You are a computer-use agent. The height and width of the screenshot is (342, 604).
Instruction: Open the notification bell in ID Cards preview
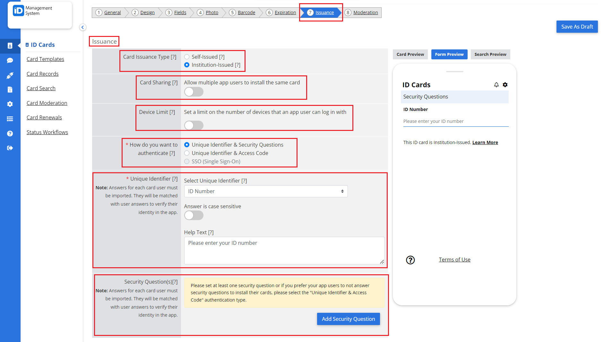(x=496, y=85)
